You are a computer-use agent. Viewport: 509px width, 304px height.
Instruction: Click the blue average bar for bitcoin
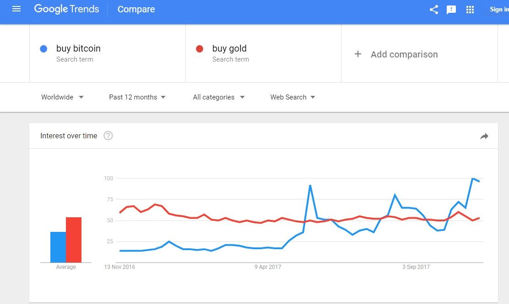(58, 247)
